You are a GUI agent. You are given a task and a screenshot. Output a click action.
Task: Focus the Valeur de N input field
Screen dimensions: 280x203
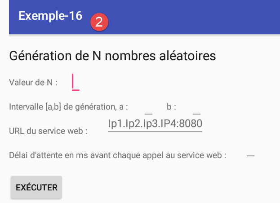point(76,83)
